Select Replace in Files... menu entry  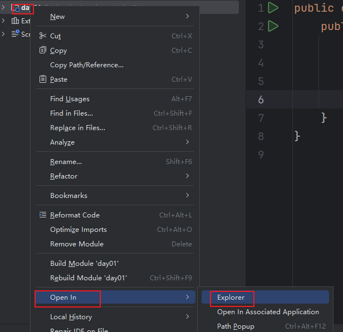click(x=115, y=127)
